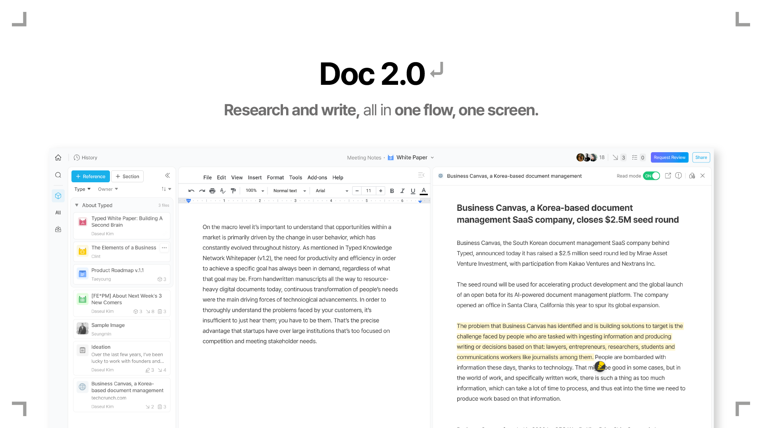Apply italic formatting with the I icon
Screen dimensions: 762x428
pyautogui.click(x=402, y=191)
